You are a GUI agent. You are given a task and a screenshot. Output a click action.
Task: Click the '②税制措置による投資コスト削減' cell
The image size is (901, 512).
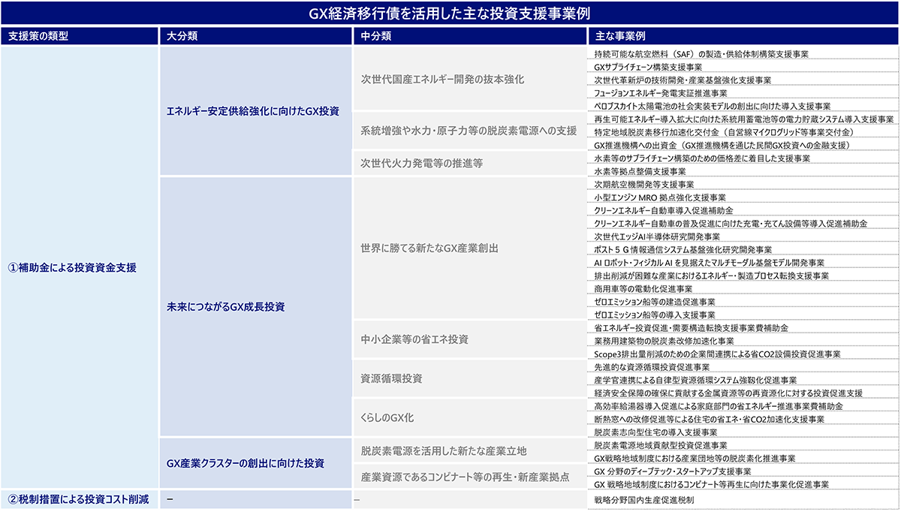click(x=78, y=499)
